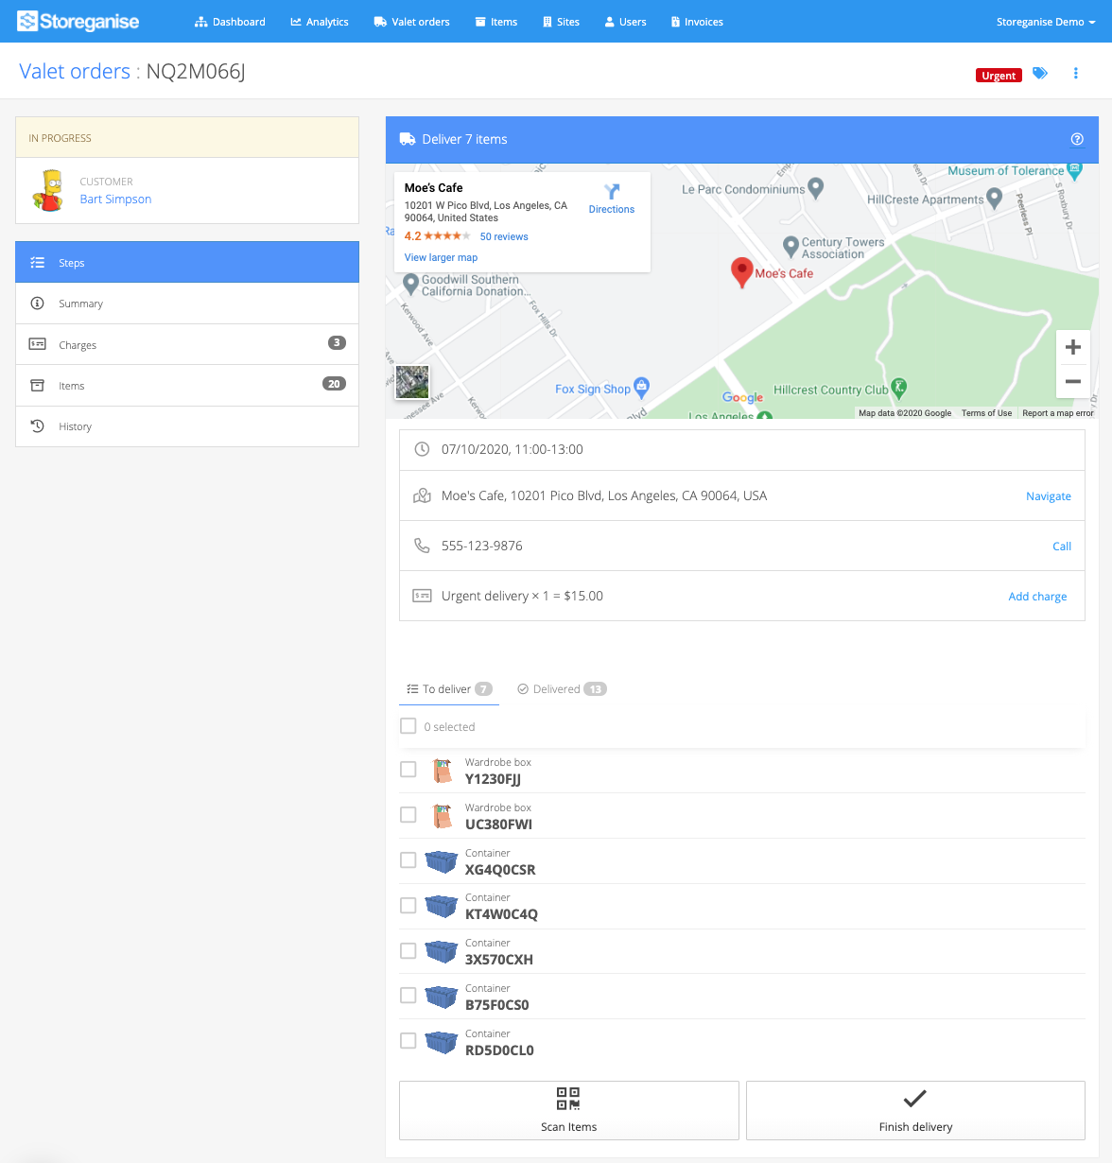This screenshot has width=1112, height=1163.
Task: Open the Items navigation entry
Action: (496, 22)
